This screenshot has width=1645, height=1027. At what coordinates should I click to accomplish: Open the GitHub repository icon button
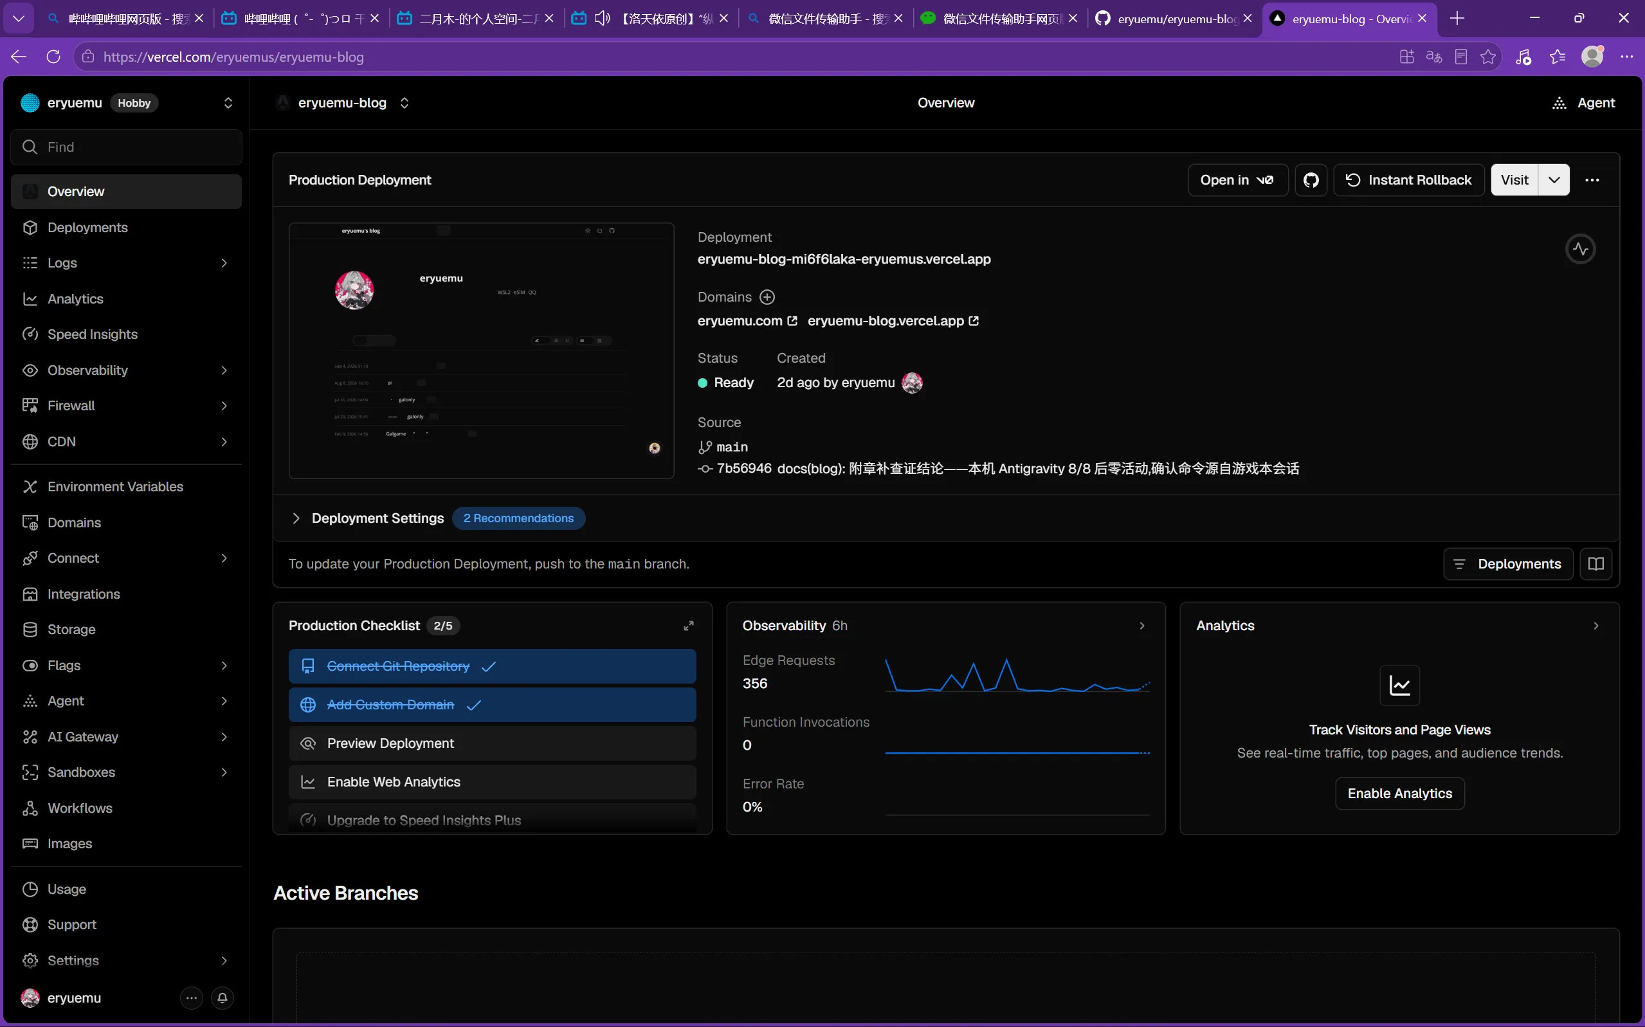pos(1310,180)
